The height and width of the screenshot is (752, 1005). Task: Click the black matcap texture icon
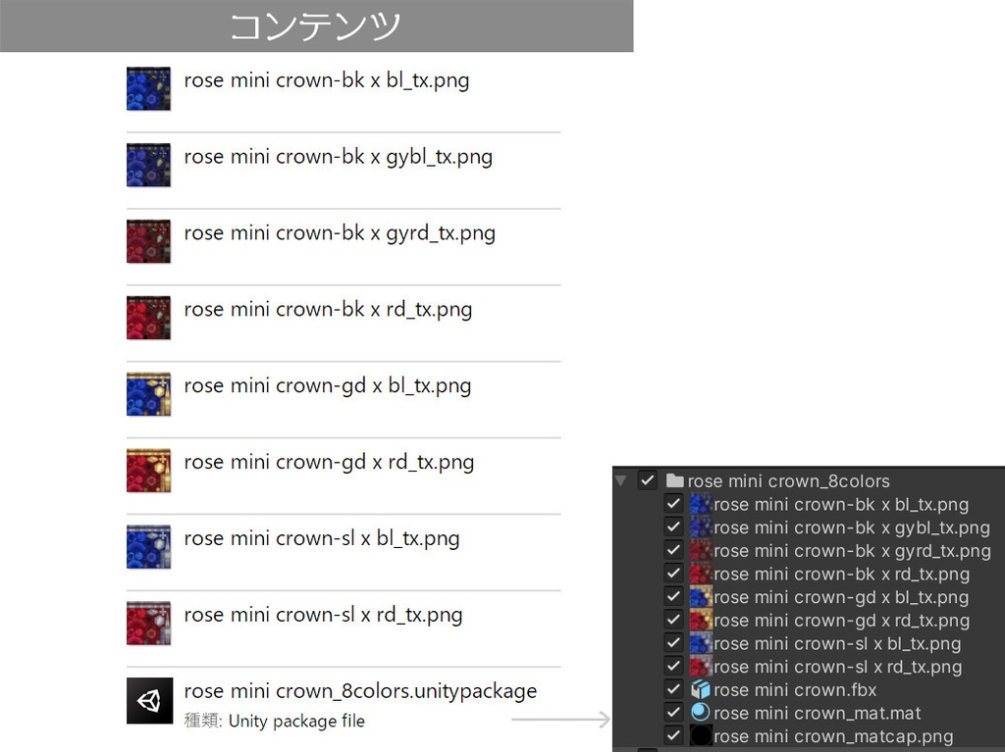(701, 736)
